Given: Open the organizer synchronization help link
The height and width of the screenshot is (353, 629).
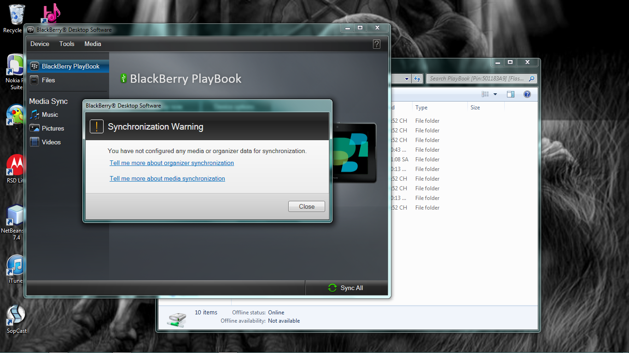Looking at the screenshot, I should point(172,163).
